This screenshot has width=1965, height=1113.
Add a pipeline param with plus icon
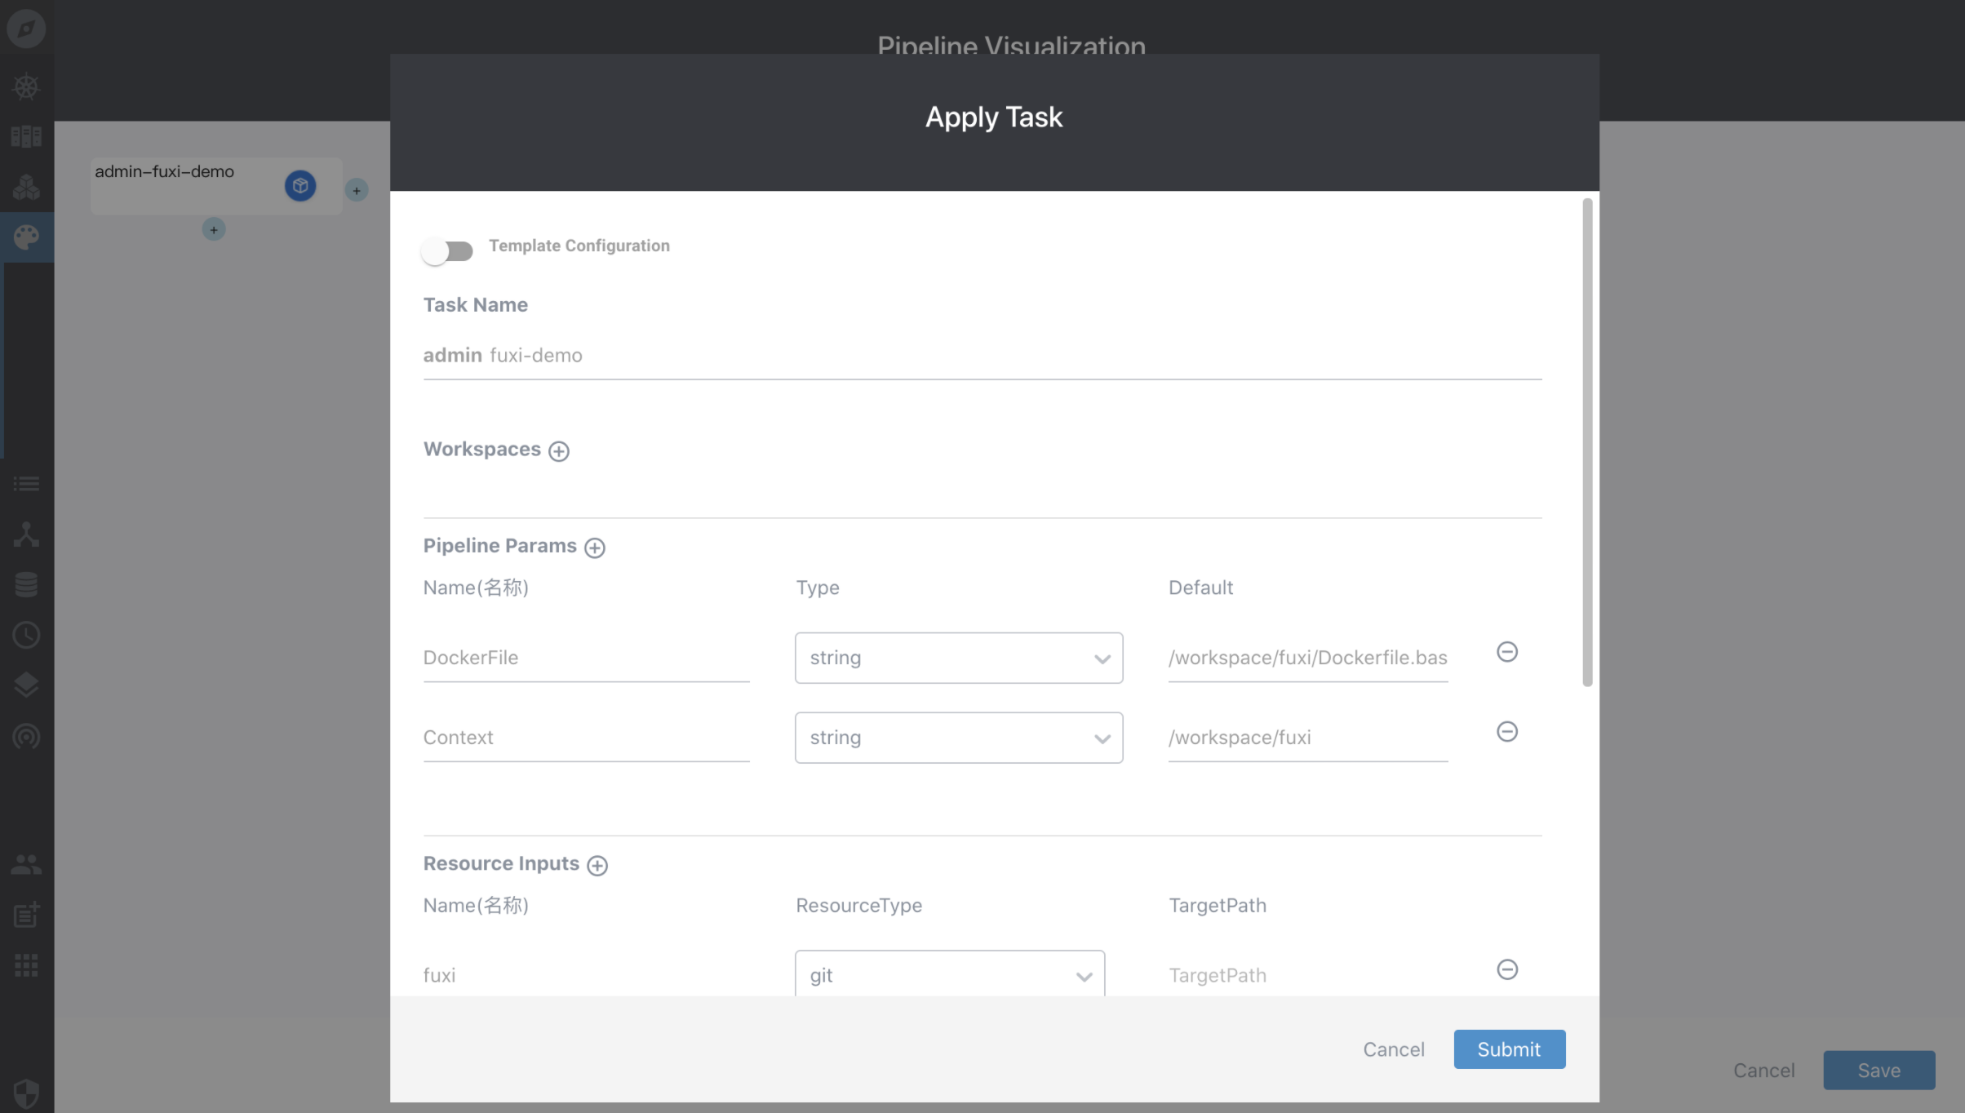click(x=594, y=548)
